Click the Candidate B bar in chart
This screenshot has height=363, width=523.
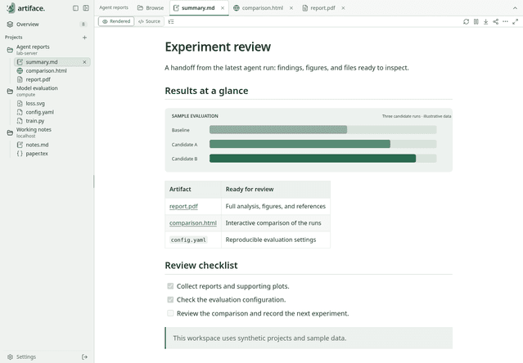pyautogui.click(x=313, y=158)
